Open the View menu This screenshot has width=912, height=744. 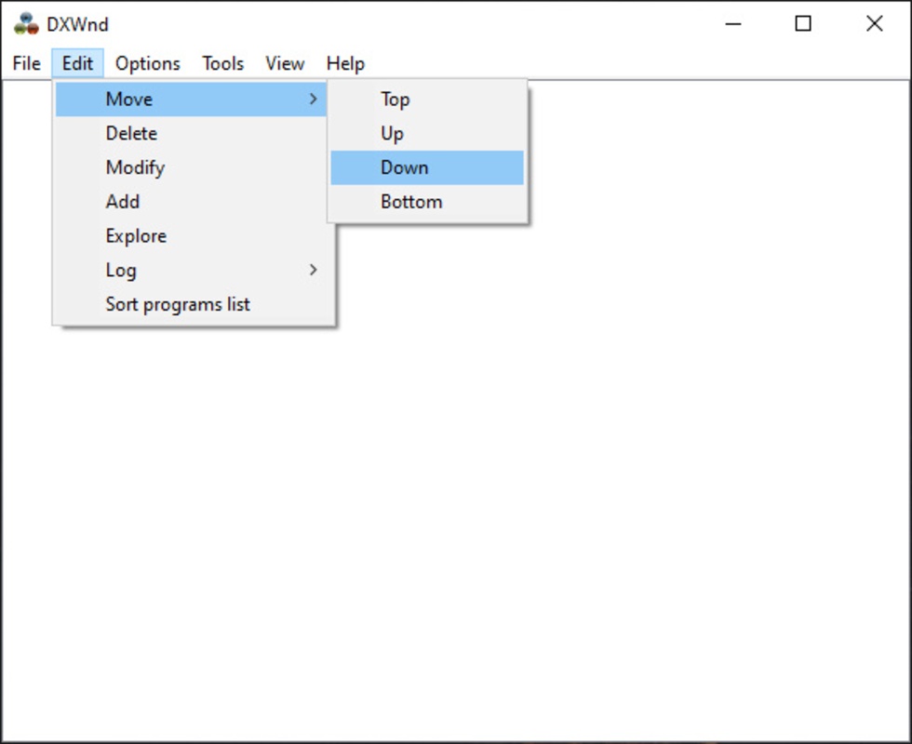285,63
